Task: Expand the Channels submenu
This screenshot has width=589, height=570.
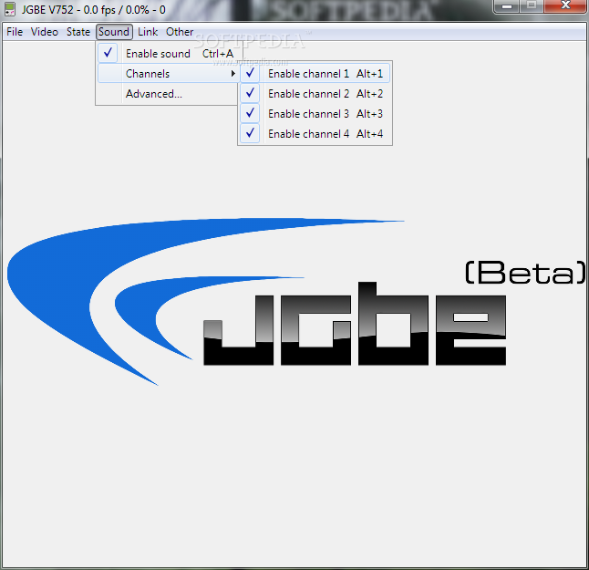Action: [x=168, y=73]
